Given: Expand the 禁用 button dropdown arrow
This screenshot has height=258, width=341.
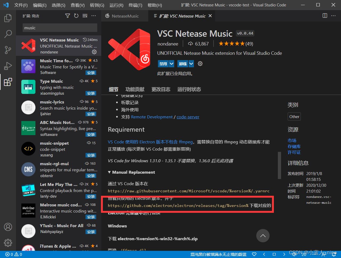Looking at the screenshot, I should click(x=172, y=64).
